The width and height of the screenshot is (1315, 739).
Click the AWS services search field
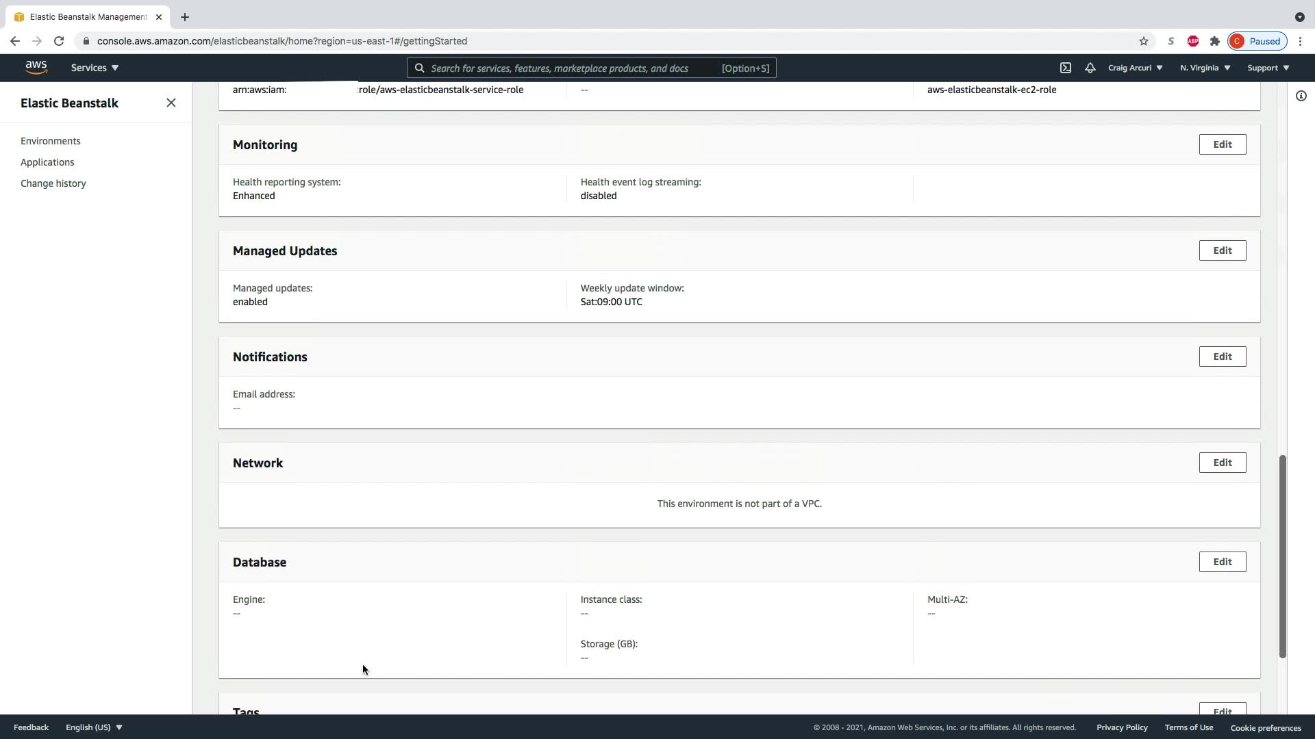pos(568,68)
